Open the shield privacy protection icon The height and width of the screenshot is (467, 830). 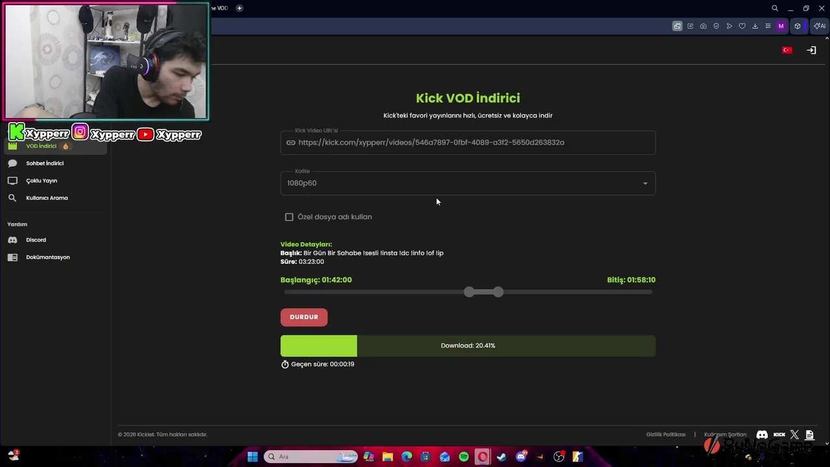pyautogui.click(x=716, y=26)
